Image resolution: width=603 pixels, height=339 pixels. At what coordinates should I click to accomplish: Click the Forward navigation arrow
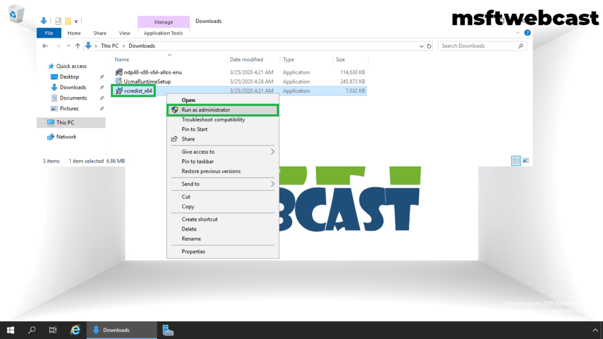tap(58, 46)
